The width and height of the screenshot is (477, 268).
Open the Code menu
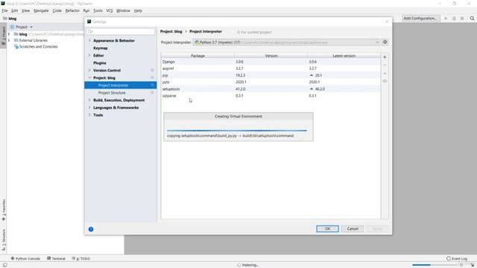[x=57, y=10]
